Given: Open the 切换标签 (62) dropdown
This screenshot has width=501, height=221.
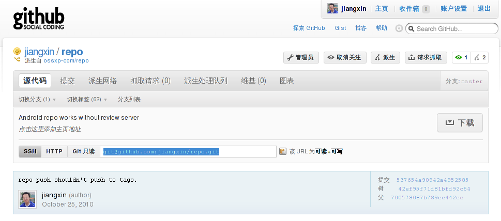Looking at the screenshot, I should [x=86, y=100].
